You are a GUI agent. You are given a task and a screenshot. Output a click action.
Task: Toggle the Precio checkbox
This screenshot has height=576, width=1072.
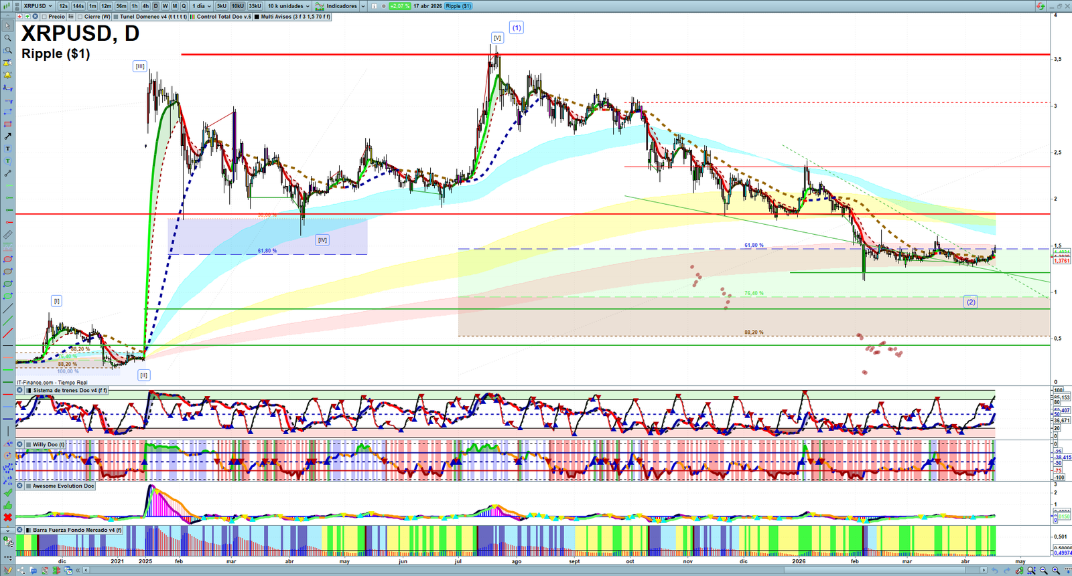44,17
